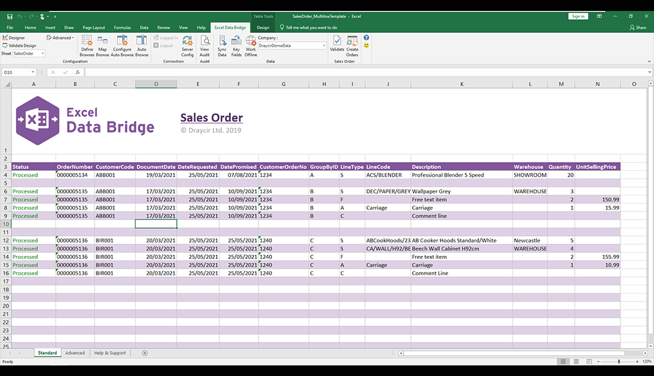Open the Key Fields tool
This screenshot has width=654, height=376.
[236, 46]
